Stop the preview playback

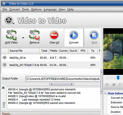(120, 85)
